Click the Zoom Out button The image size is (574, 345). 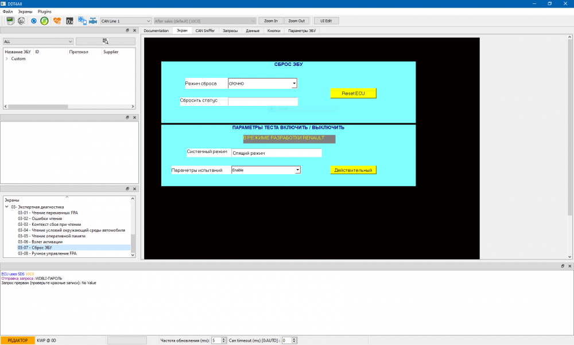[297, 21]
